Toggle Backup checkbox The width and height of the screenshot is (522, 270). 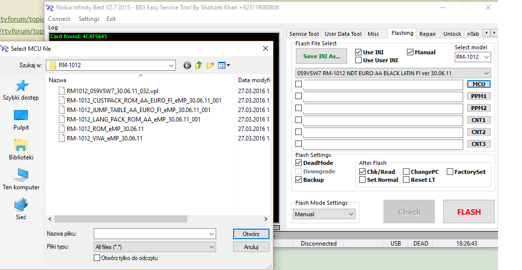(299, 180)
